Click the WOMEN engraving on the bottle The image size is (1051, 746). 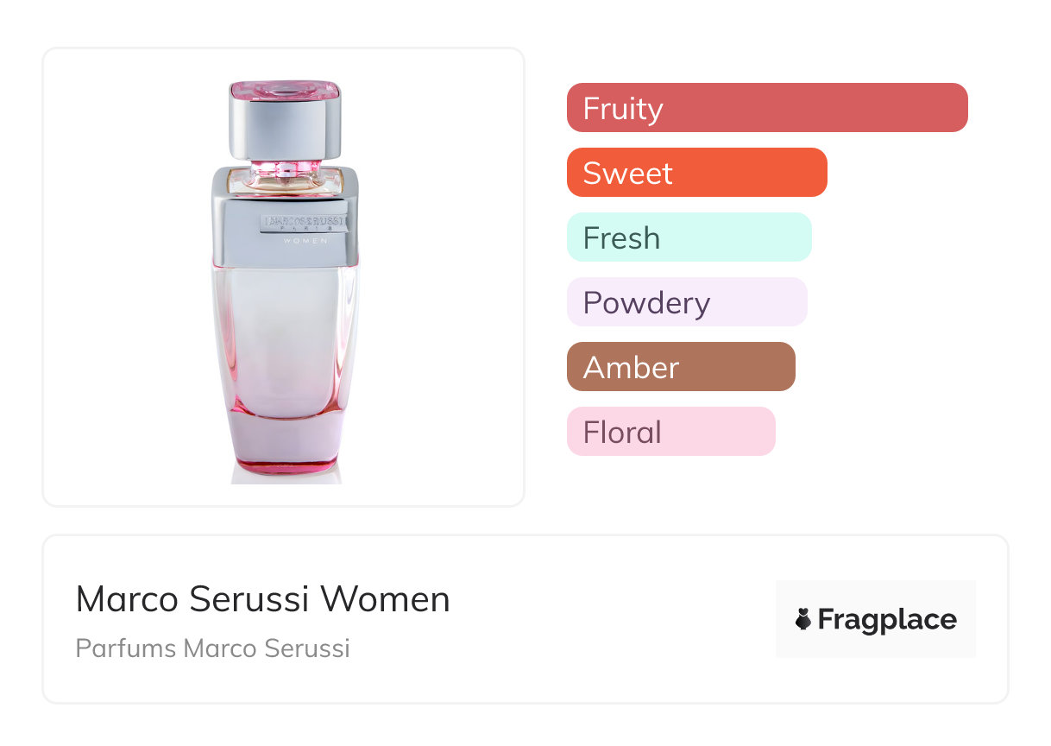pos(305,240)
